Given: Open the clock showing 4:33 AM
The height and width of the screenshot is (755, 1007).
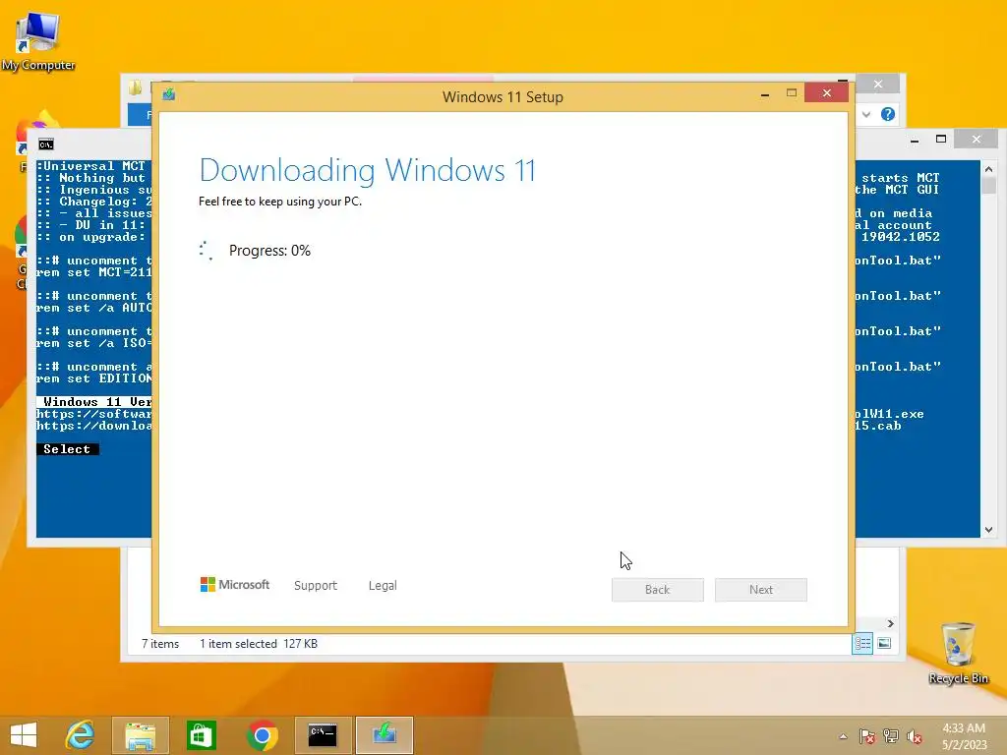Looking at the screenshot, I should coord(964,736).
